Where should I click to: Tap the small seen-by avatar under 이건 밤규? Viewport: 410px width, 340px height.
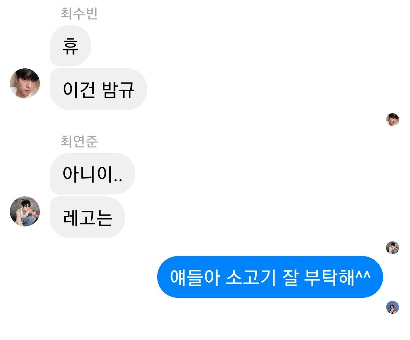(393, 120)
